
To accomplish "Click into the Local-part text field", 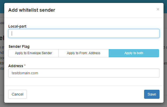I will pos(84,33).
